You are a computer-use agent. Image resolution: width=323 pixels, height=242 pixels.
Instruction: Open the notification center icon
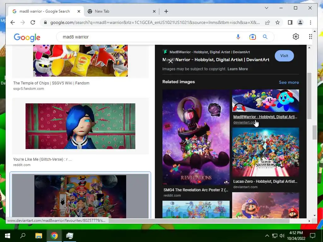(x=313, y=236)
